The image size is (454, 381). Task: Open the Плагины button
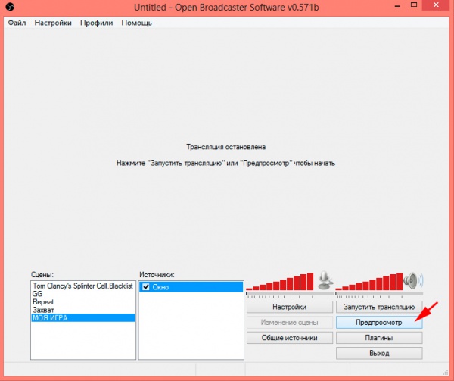click(378, 338)
